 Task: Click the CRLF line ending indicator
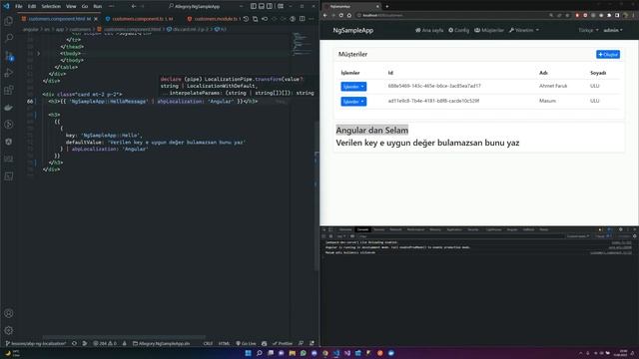[208, 343]
